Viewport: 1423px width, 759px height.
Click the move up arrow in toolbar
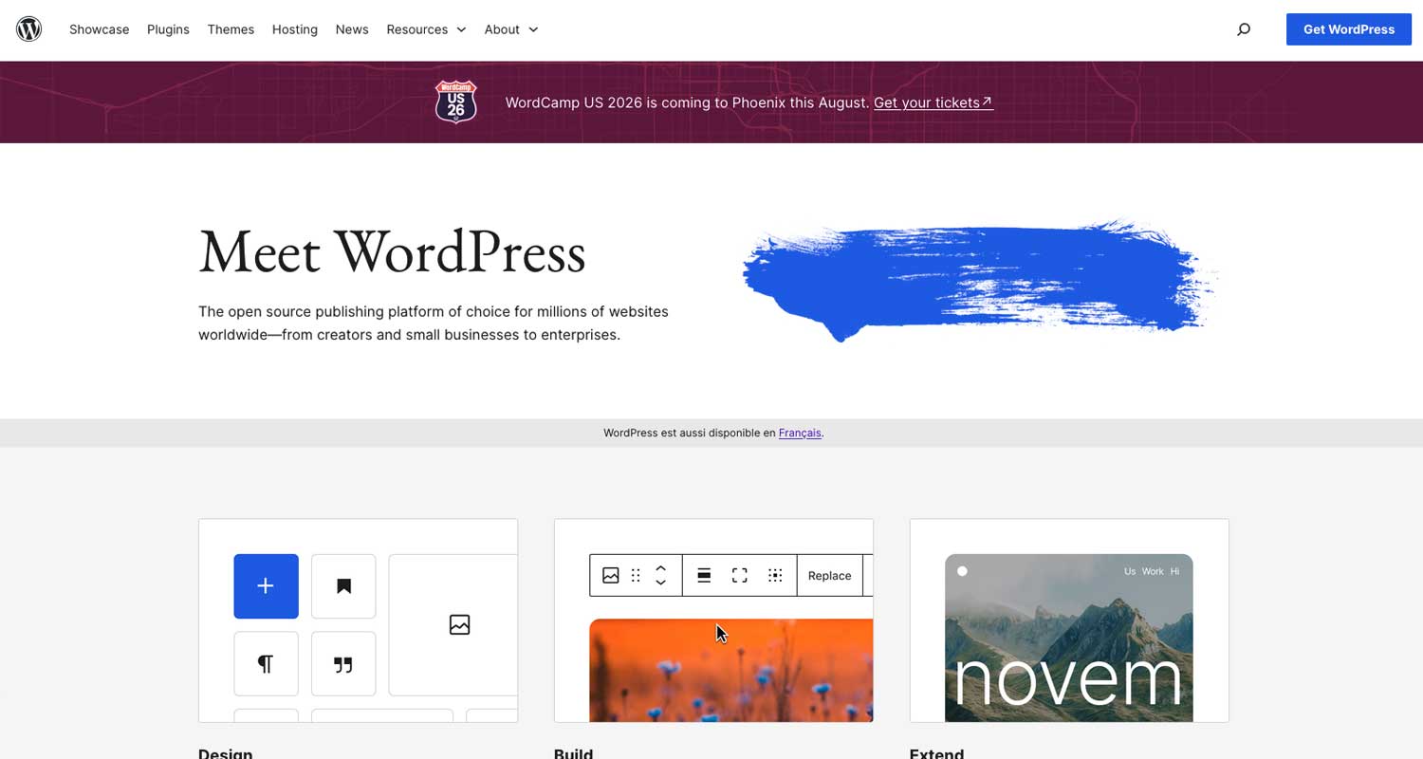coord(661,568)
